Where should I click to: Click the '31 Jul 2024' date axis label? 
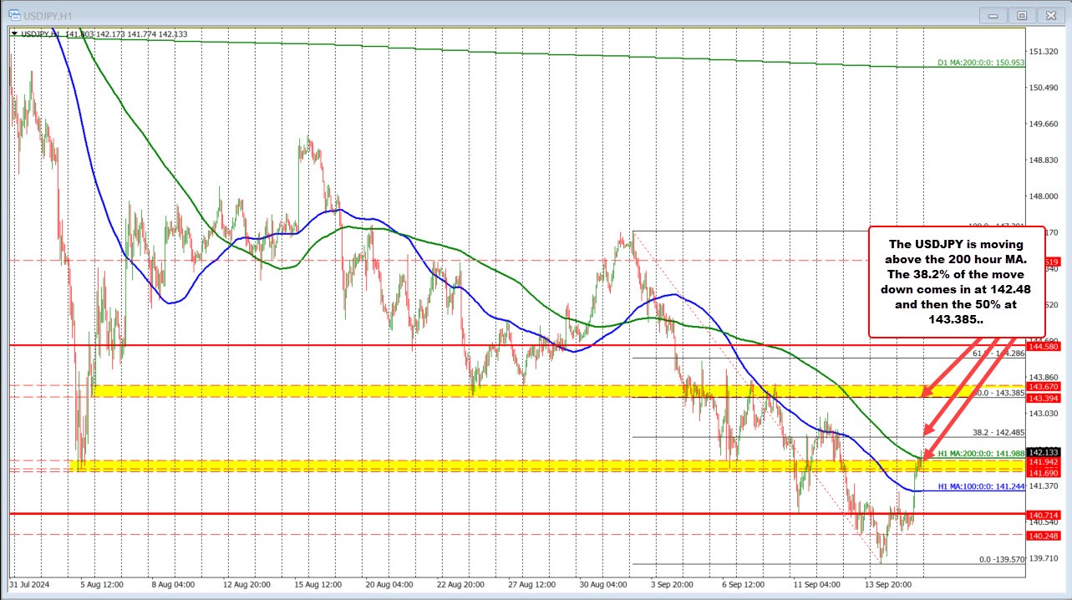[x=30, y=585]
